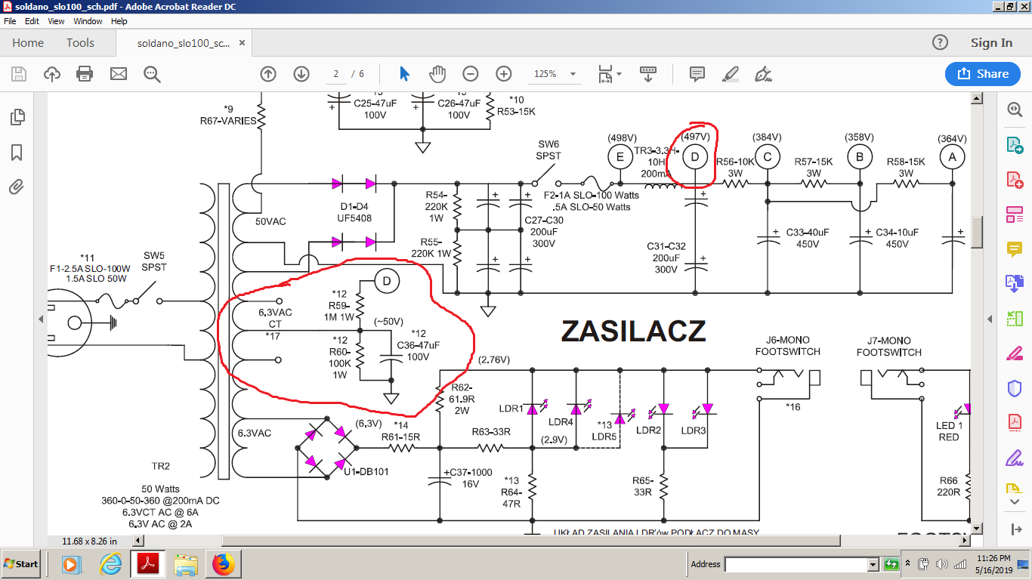This screenshot has height=580, width=1032.
Task: Add a comment sticky note icon
Action: point(697,74)
